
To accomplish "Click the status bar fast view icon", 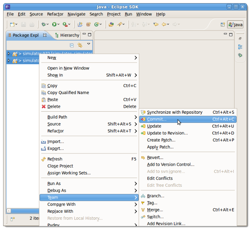I will [x=13, y=219].
